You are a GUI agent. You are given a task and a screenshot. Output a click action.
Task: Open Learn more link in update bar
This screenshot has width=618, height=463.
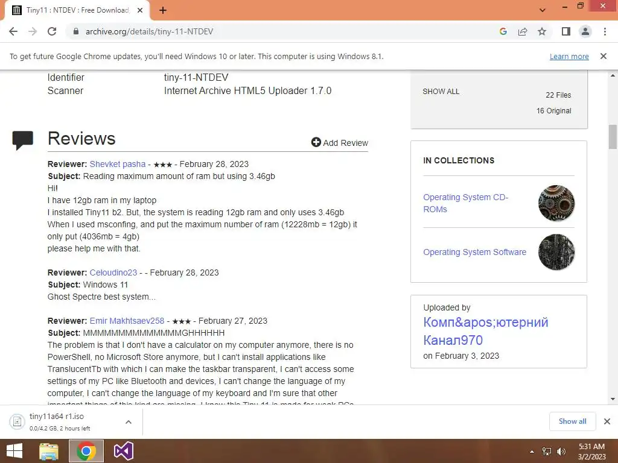click(569, 56)
